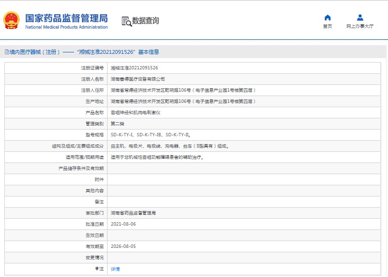Click the 生效日期 label
This screenshot has height=277, width=388.
[x=94, y=235]
